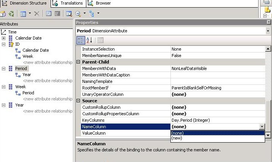Viewport: 272px width, 162px height.
Task: Click the Period attribute grid icon
Action: coord(10,69)
